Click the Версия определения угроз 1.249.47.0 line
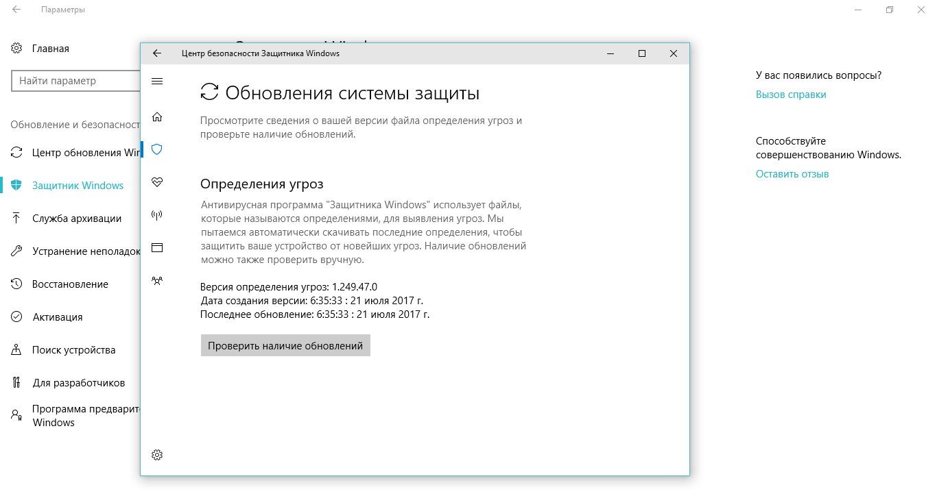Viewport: 937px width, 496px height. tap(289, 286)
